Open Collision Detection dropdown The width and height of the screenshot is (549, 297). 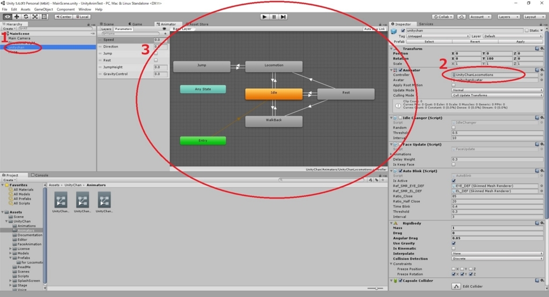[x=497, y=258]
